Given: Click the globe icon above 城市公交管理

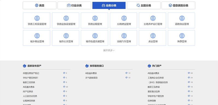Looking at the screenshot, I should (x=66, y=36).
